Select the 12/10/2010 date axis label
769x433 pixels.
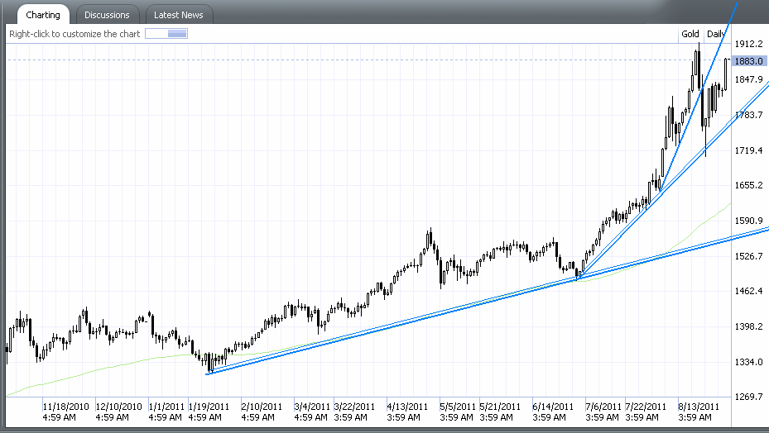pos(119,407)
